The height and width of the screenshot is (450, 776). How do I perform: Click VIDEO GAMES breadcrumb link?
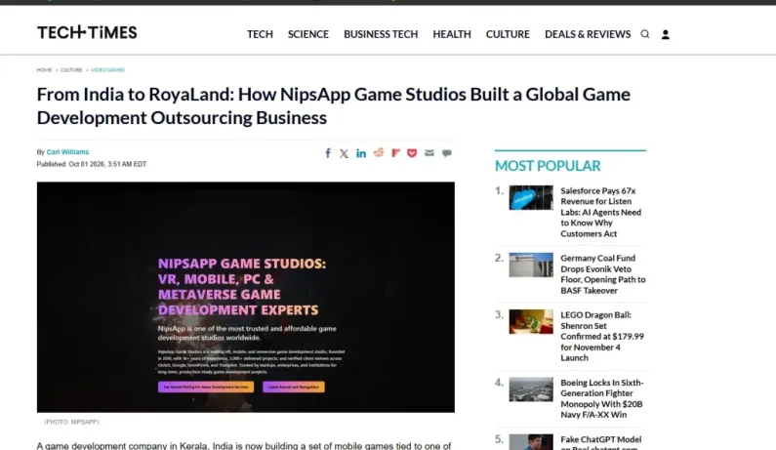click(107, 70)
